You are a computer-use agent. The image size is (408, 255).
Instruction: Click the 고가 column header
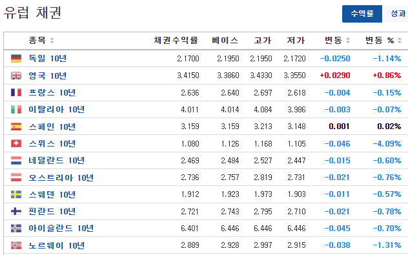pos(263,40)
